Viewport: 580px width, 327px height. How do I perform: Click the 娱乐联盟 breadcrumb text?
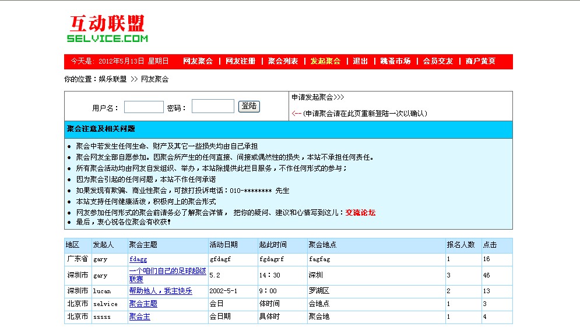coord(113,79)
